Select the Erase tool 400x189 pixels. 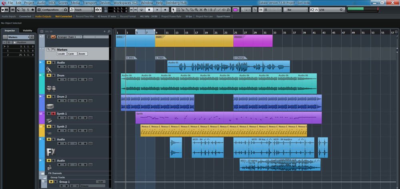[192, 10]
